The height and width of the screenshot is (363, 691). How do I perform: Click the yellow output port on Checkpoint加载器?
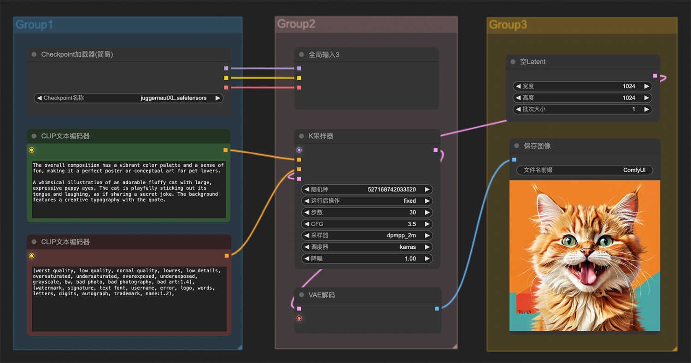pos(226,78)
